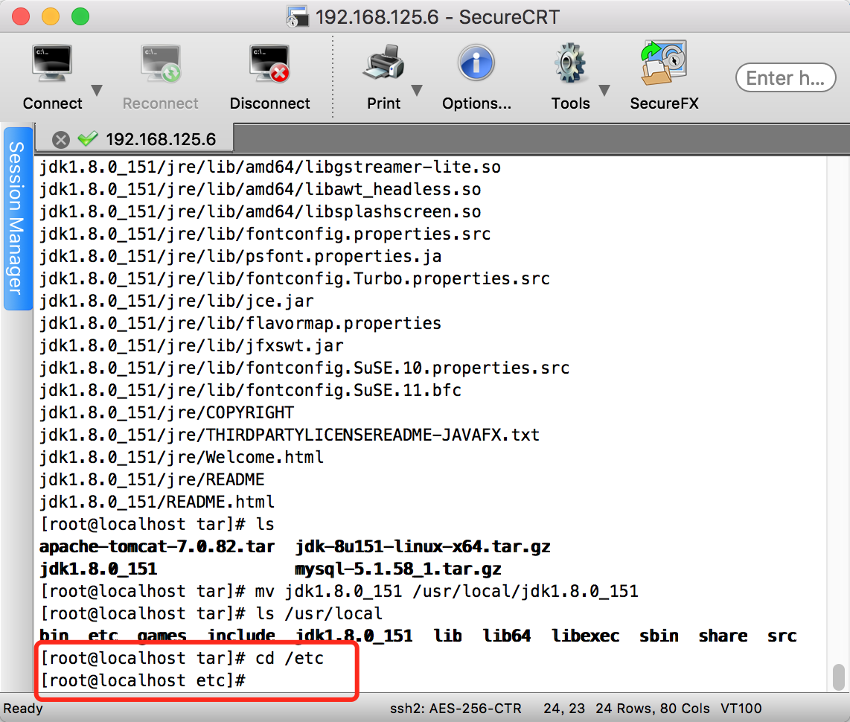Click the bold jdk1.8.0_151 entry in the tar listing
The height and width of the screenshot is (722, 850).
click(98, 569)
